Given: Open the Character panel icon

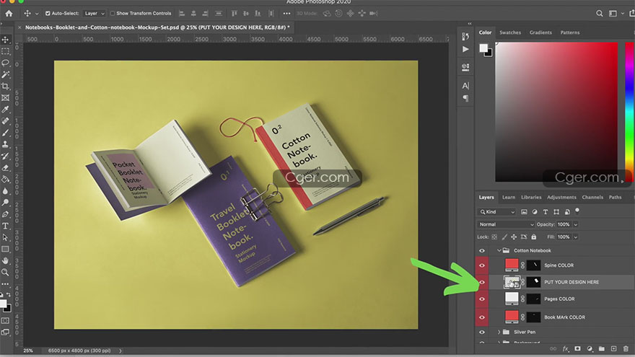Looking at the screenshot, I should [x=465, y=86].
